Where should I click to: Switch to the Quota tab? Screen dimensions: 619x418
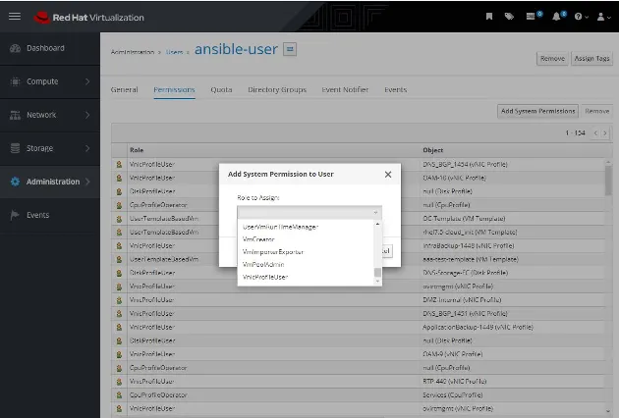(221, 89)
